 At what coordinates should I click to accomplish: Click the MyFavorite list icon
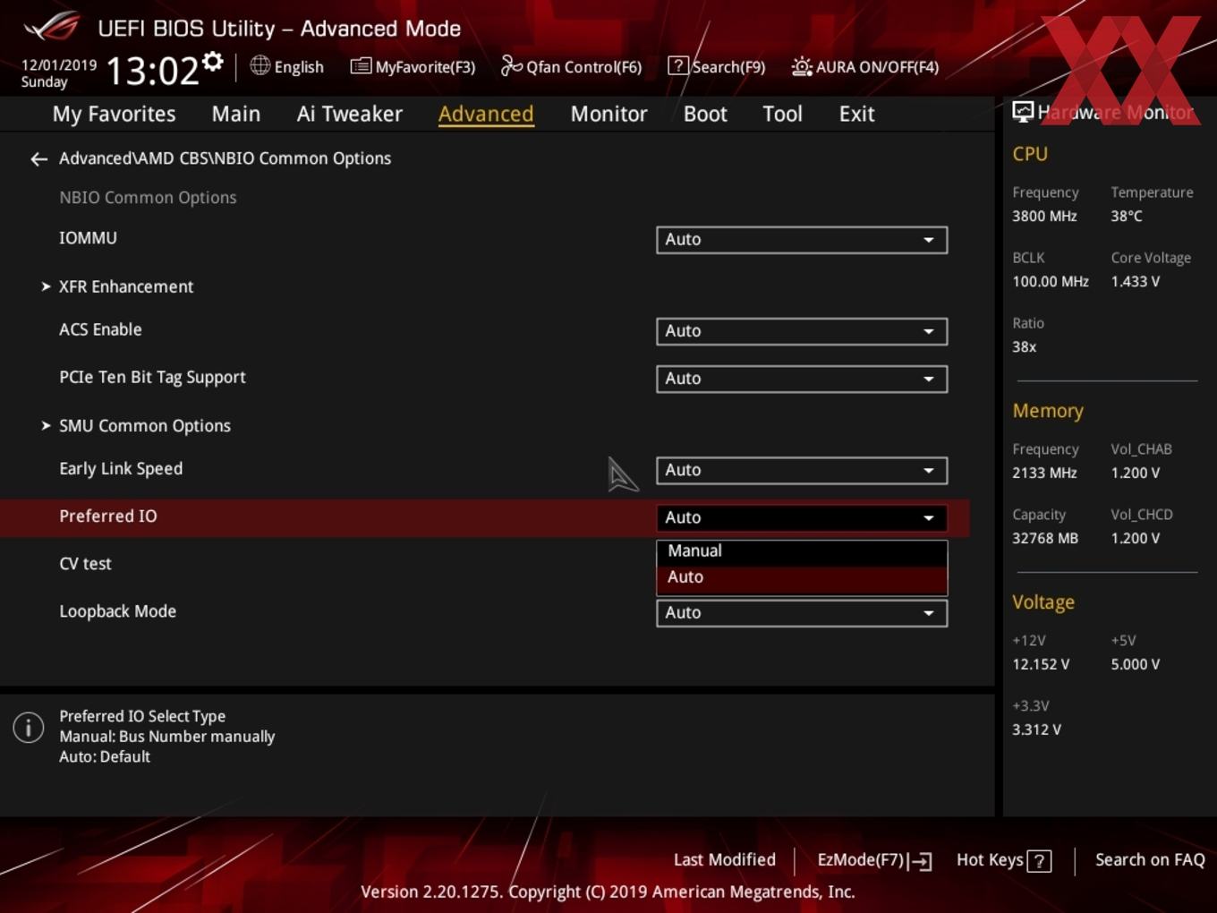(361, 66)
